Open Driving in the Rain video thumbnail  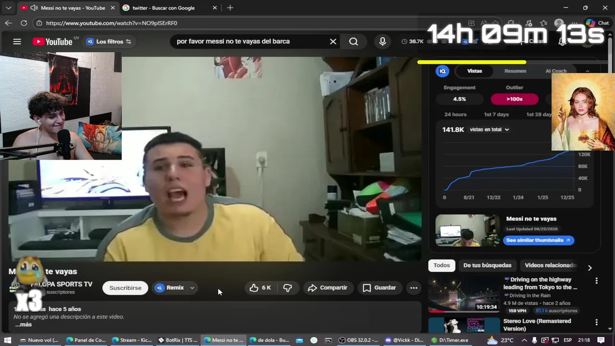(464, 295)
